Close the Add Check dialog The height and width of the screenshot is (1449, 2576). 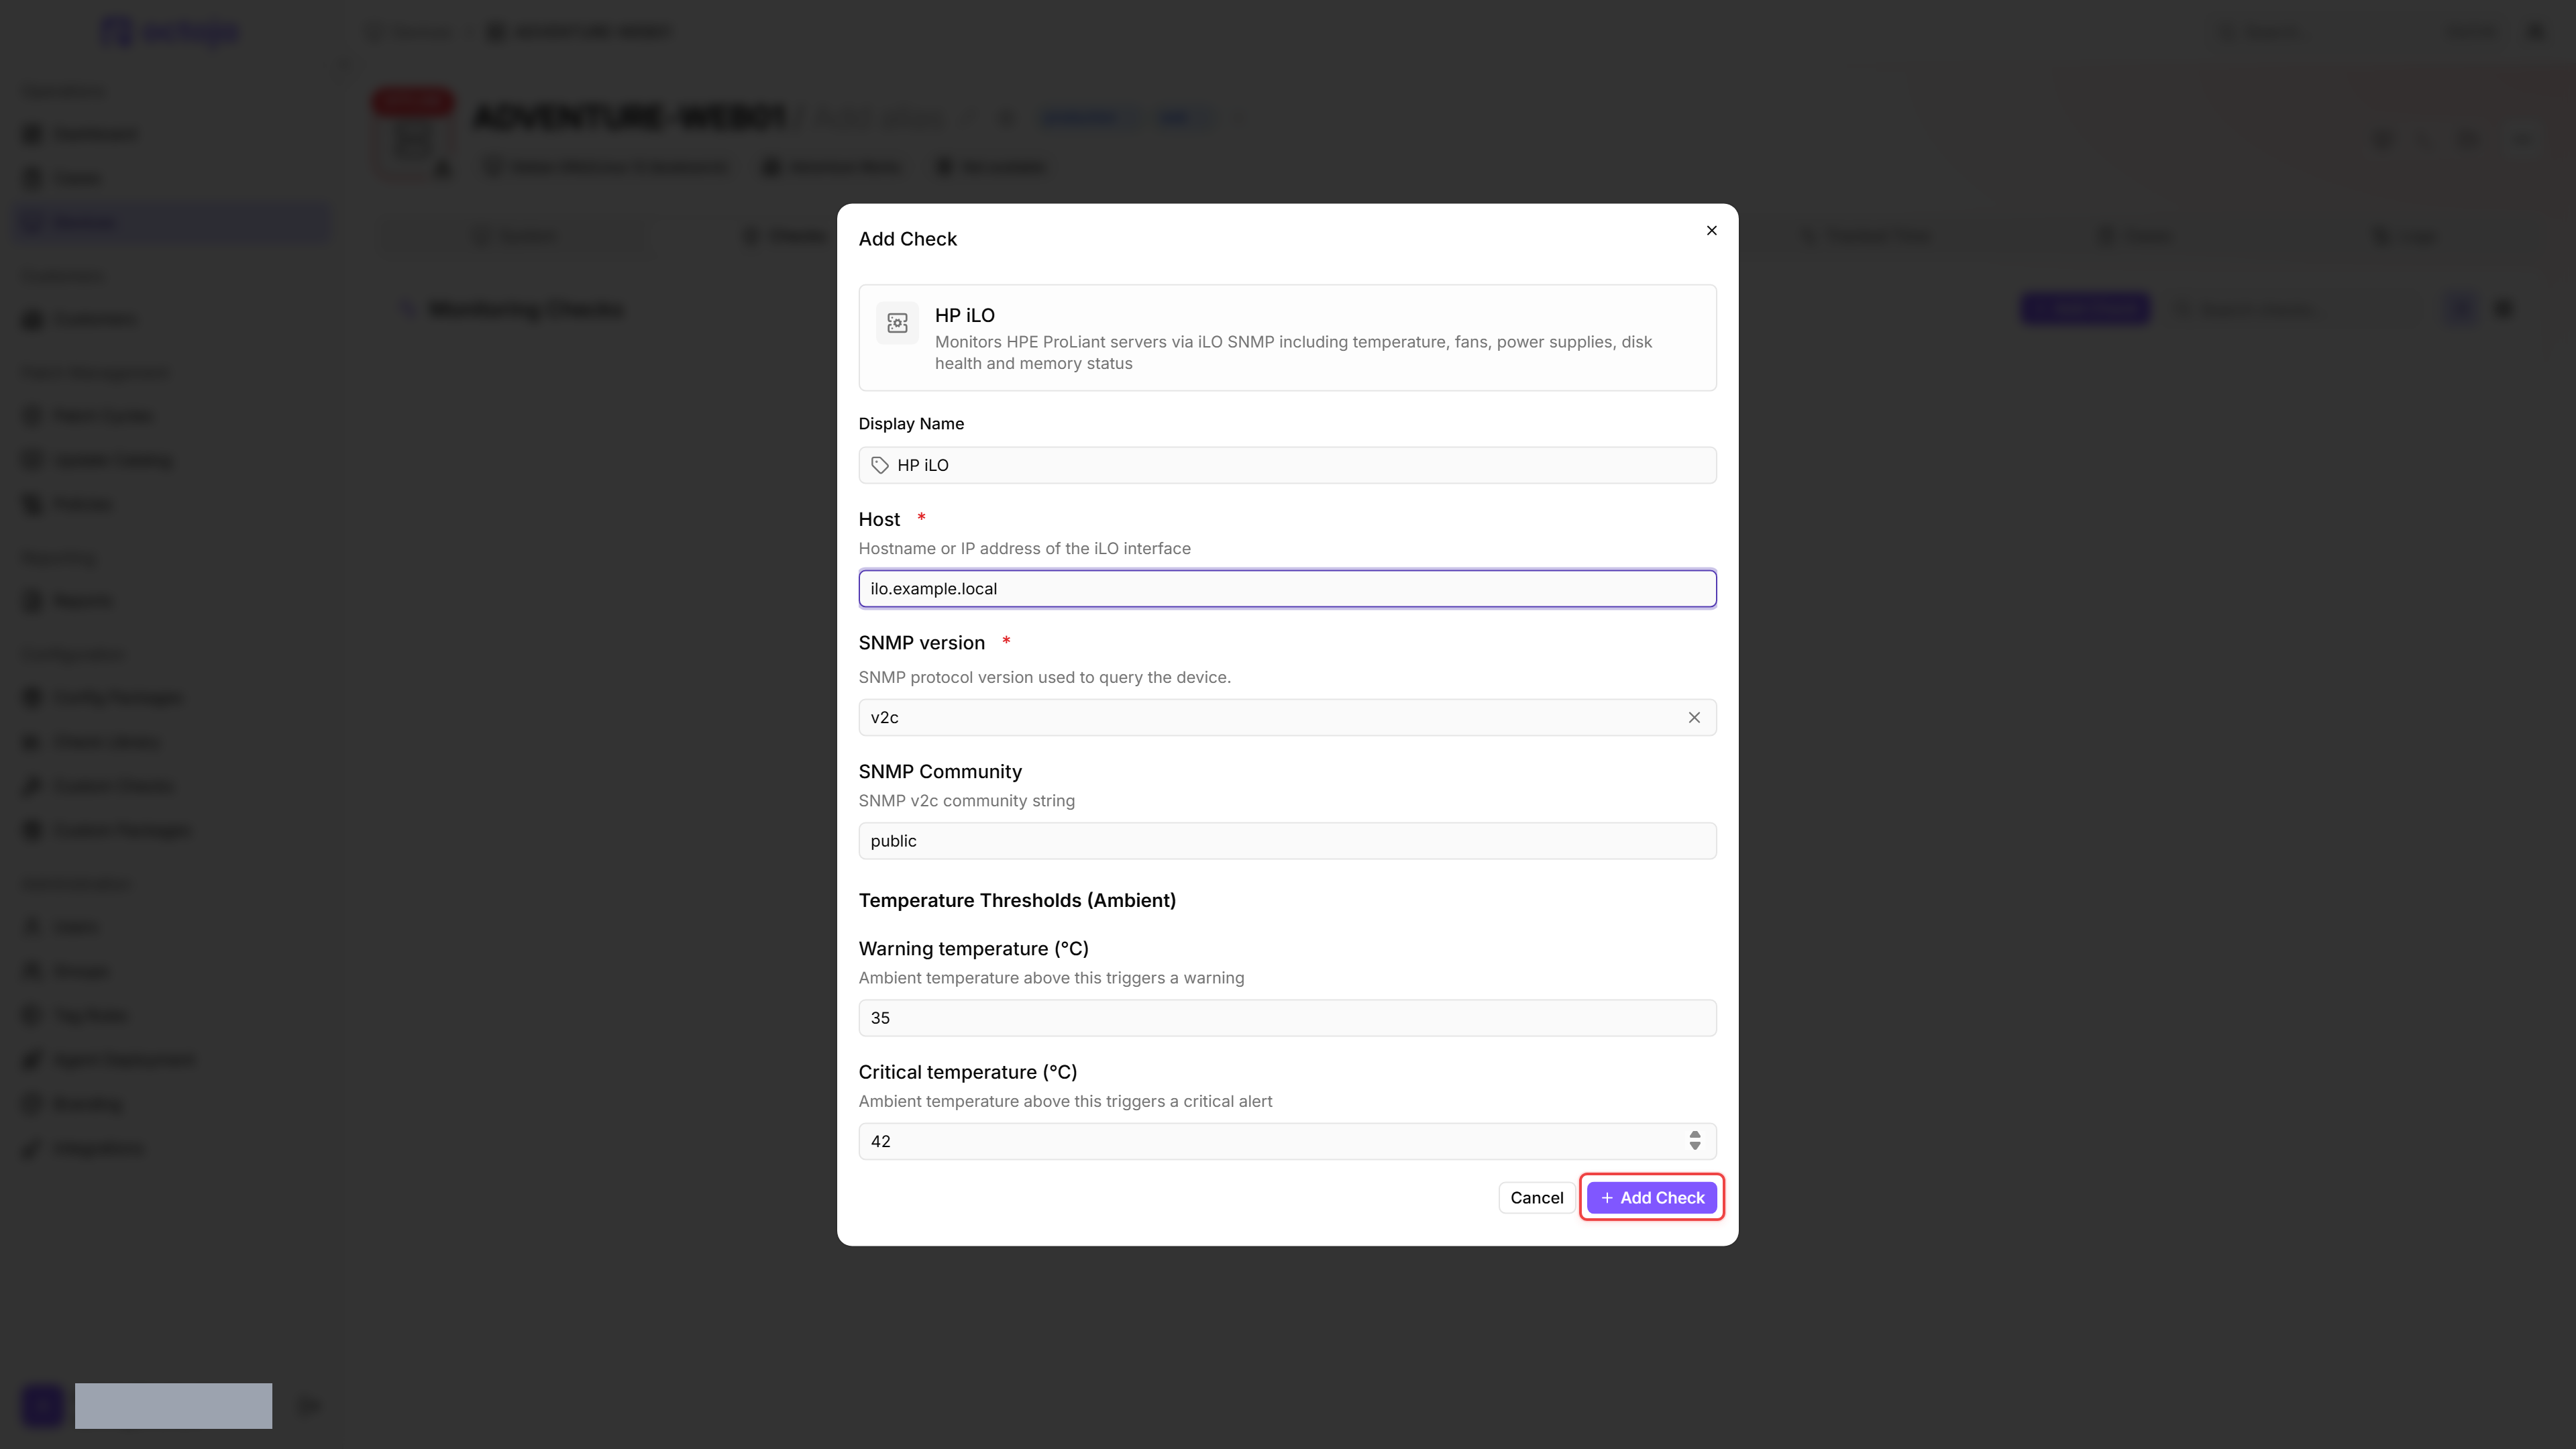click(x=1711, y=230)
